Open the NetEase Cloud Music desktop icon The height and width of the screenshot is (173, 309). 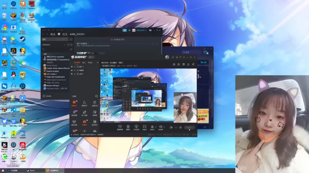click(22, 145)
